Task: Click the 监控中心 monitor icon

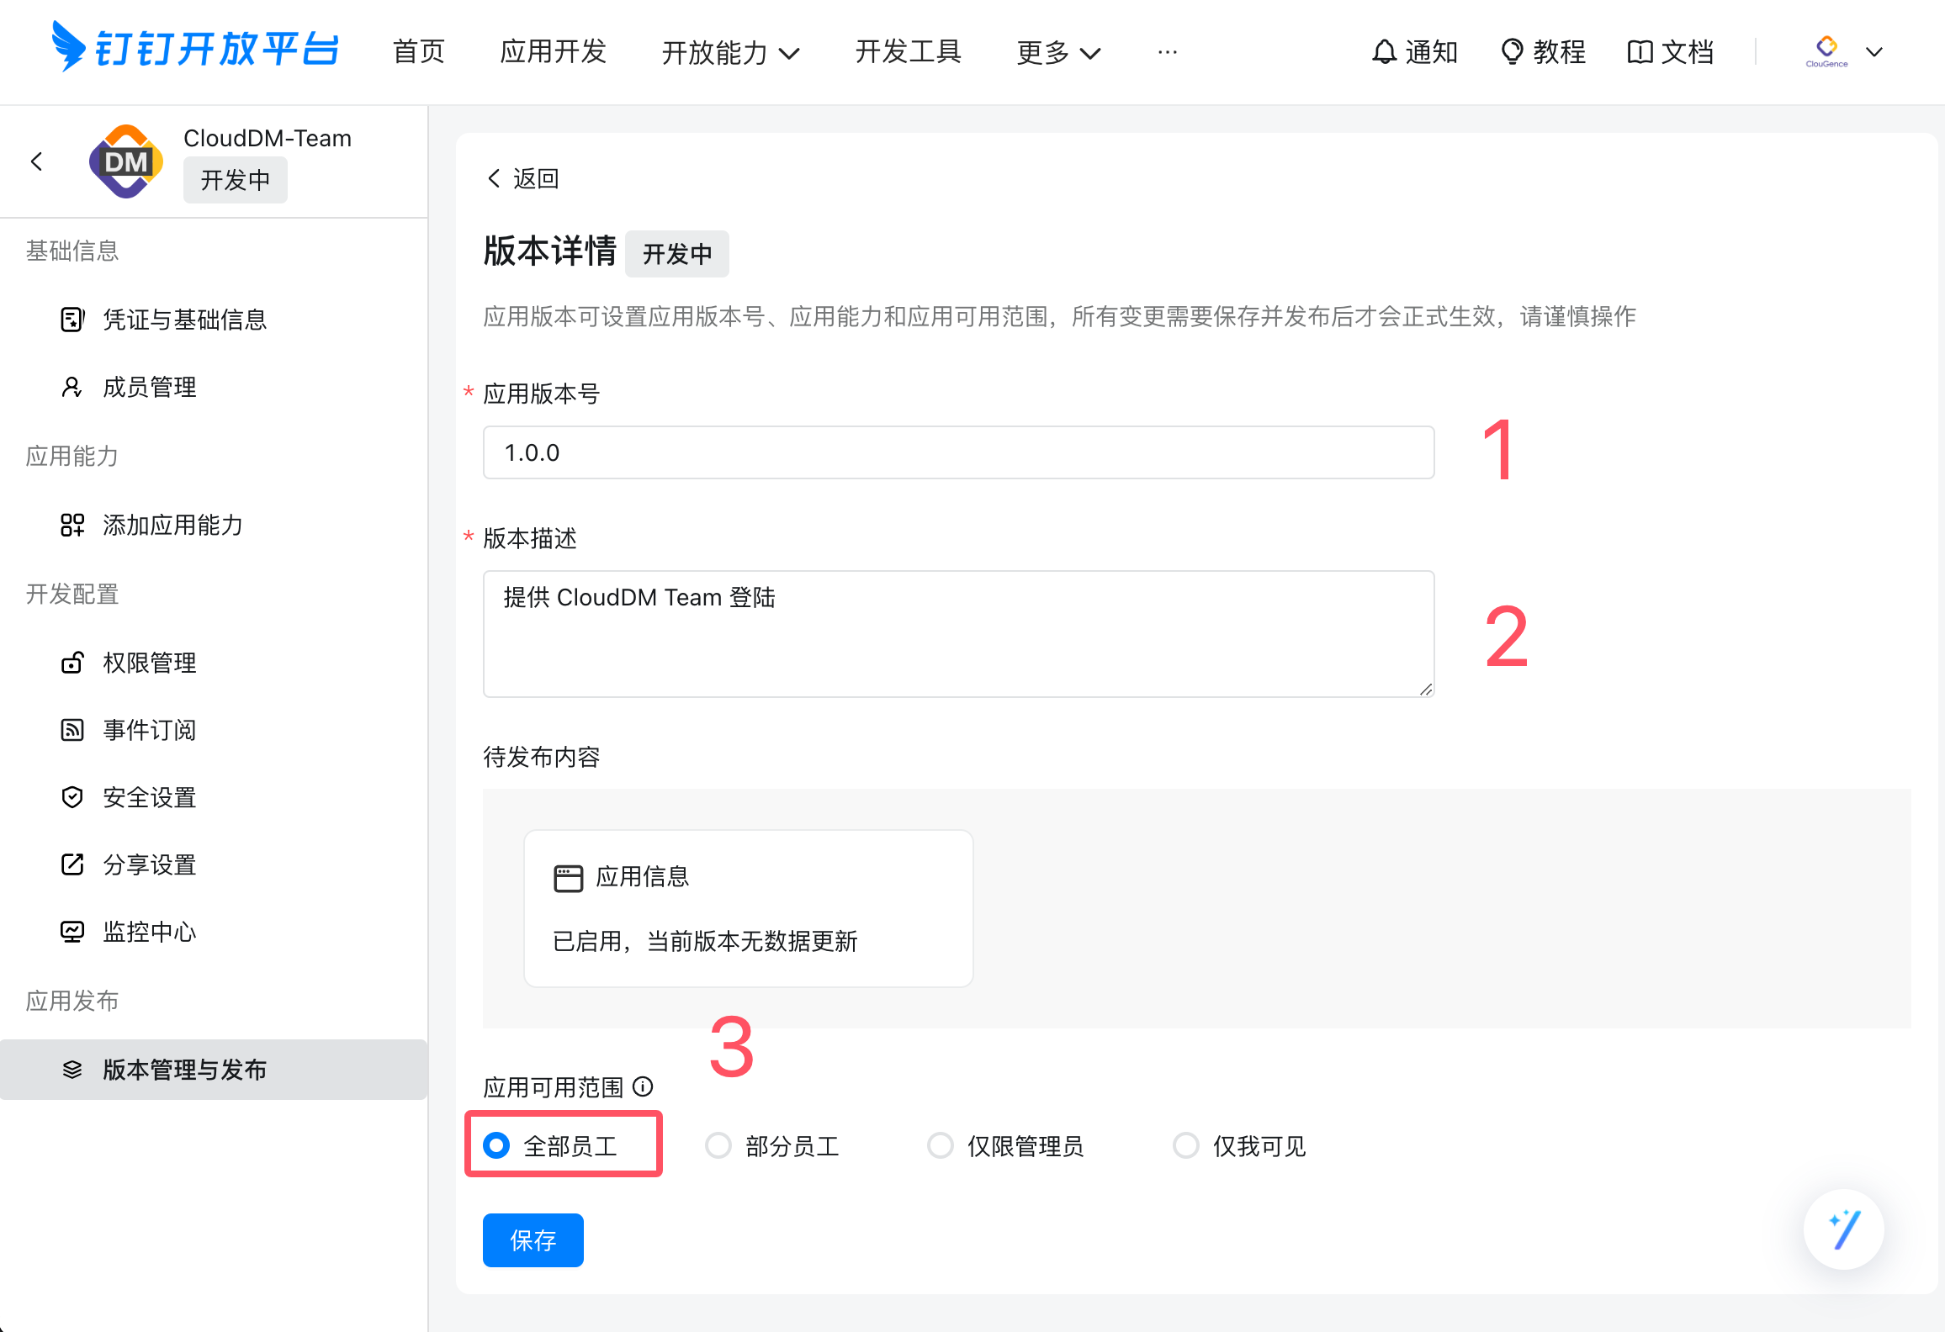Action: click(72, 932)
